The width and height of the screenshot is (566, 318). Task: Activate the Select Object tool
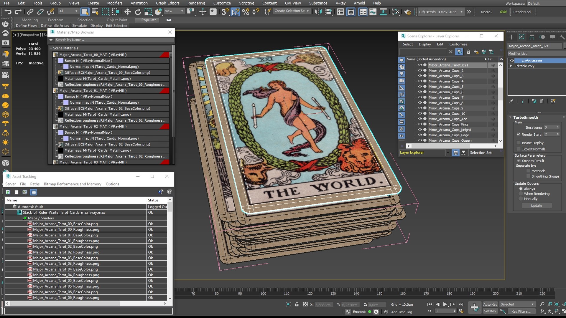tap(85, 12)
